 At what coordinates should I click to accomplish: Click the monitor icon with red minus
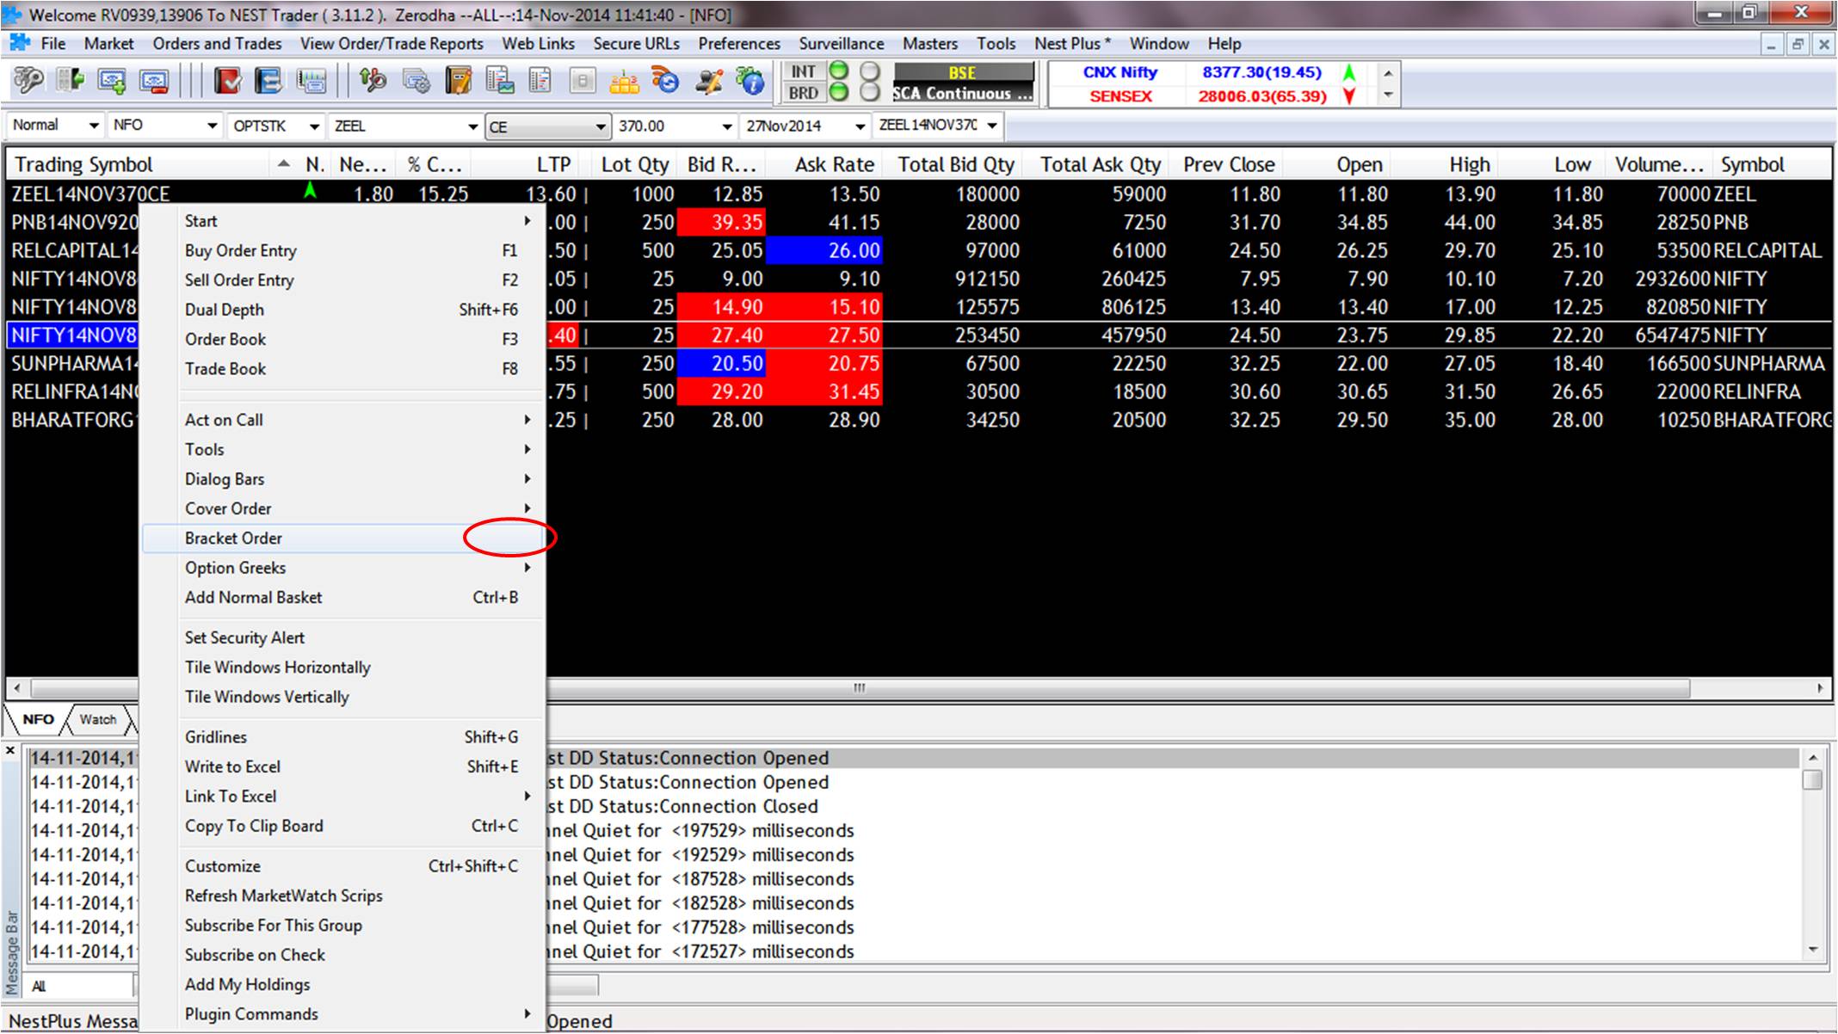click(154, 82)
